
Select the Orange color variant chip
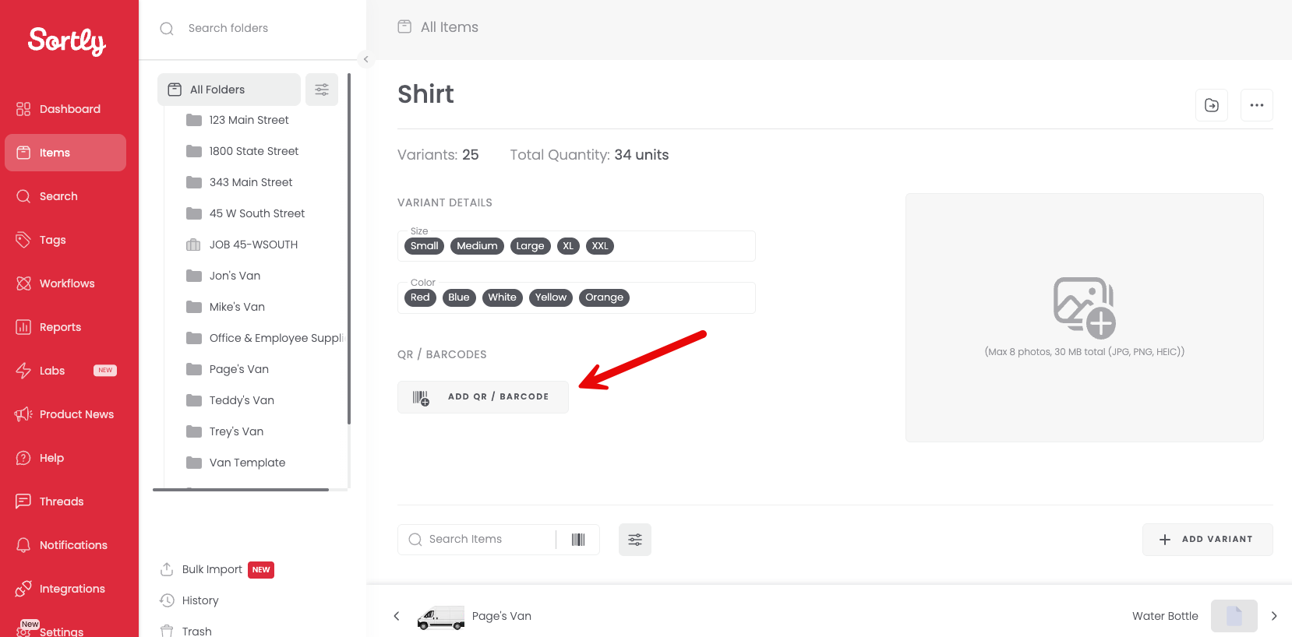(x=605, y=297)
